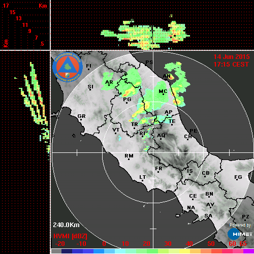
Task: Click the HIMET logo
Action: point(240,234)
